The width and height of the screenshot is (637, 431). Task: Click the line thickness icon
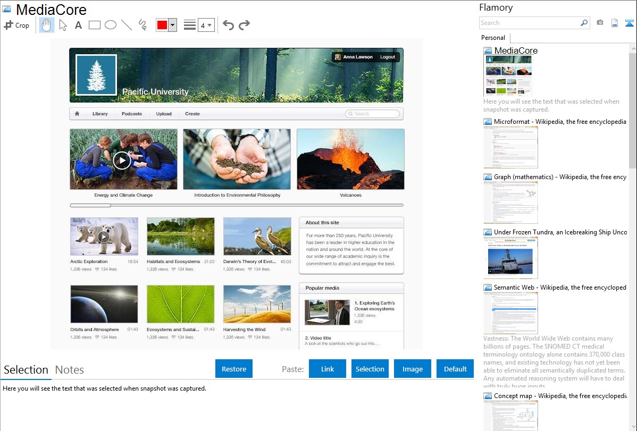pos(189,25)
